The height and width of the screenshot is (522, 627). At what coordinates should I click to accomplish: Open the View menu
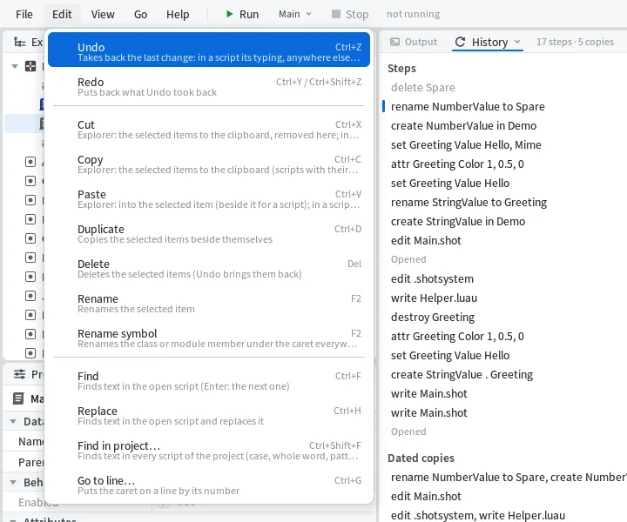[103, 15]
